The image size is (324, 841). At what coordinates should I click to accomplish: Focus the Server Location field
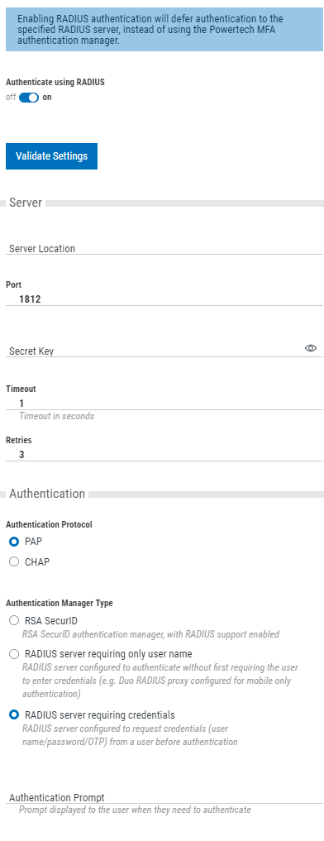164,248
